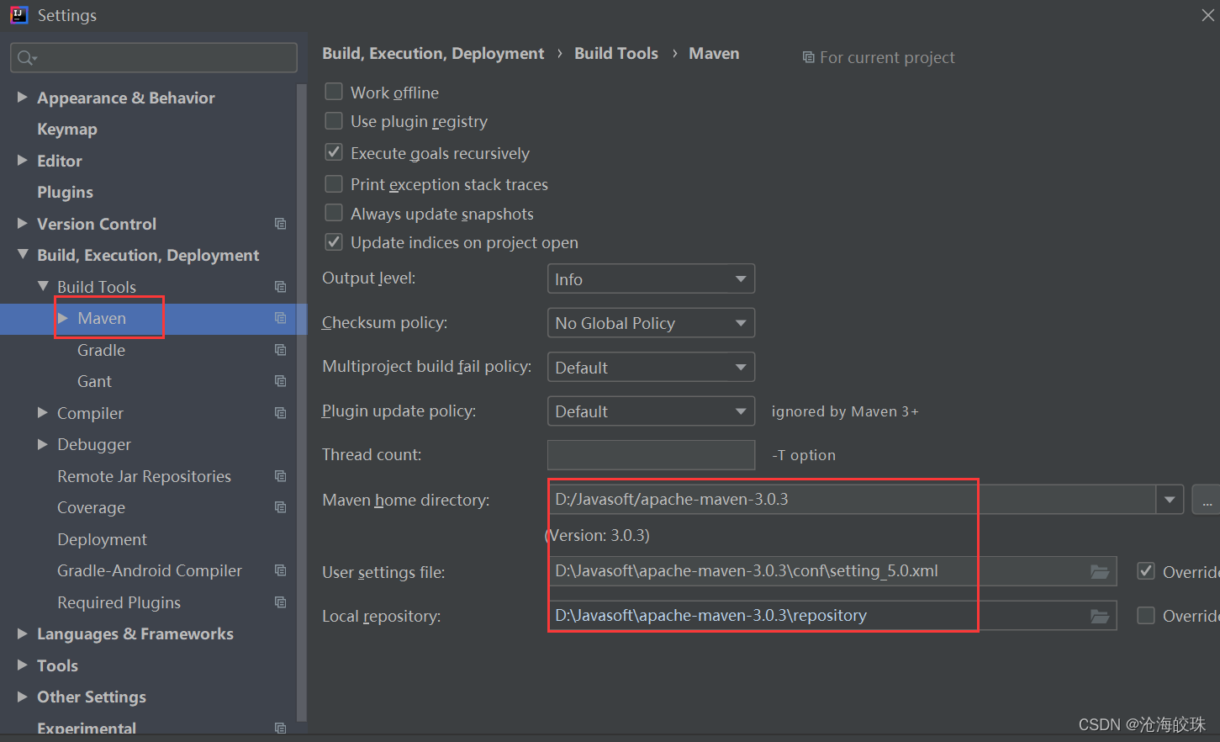Click the Local repository path field
1220x742 pixels.
tap(832, 616)
